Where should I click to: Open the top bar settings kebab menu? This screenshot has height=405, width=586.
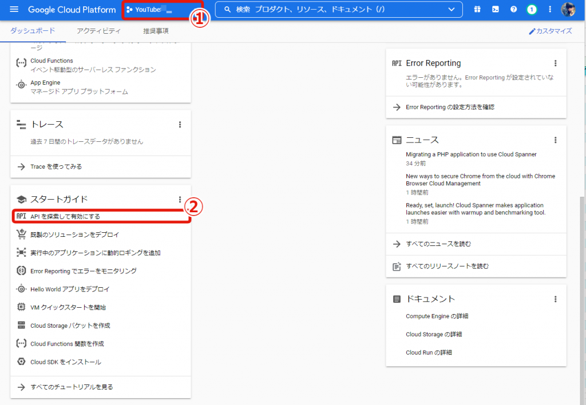coord(550,10)
